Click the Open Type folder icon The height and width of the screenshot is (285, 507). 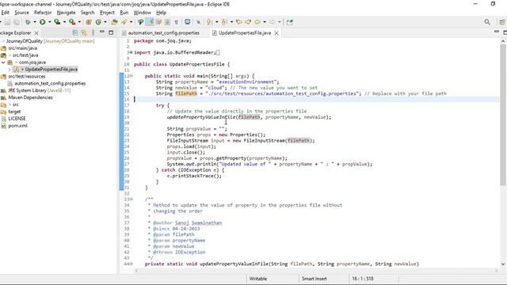click(114, 22)
